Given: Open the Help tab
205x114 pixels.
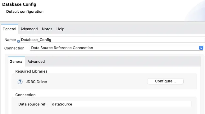Looking at the screenshot, I should [60, 29].
